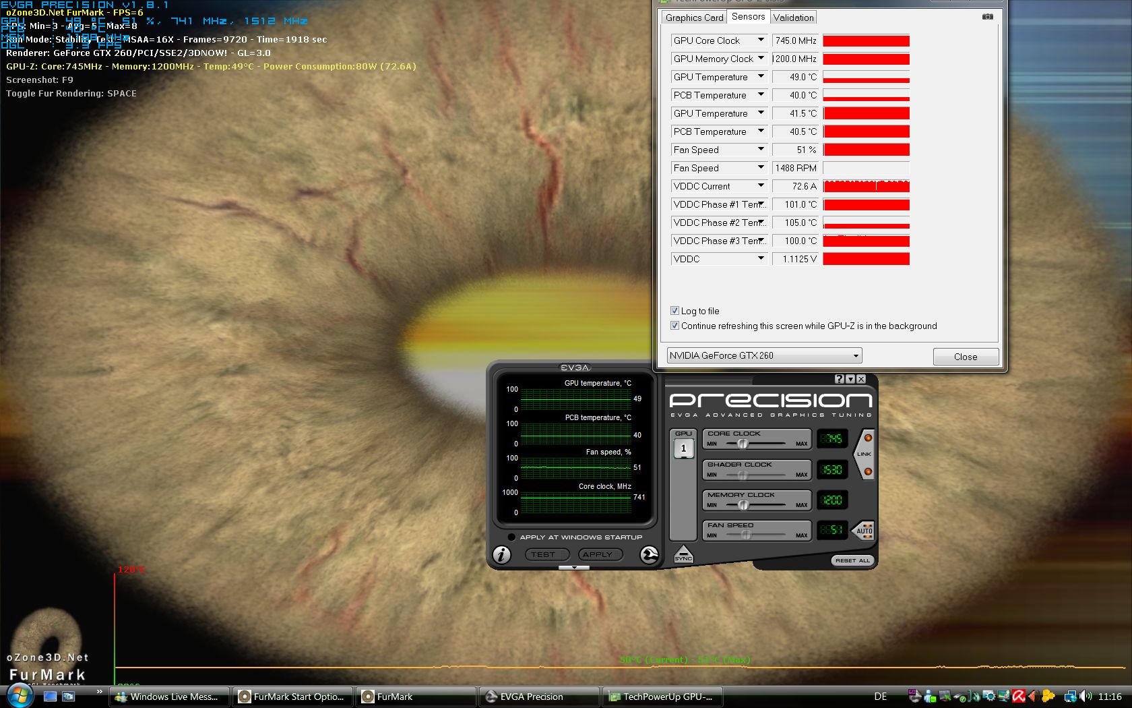Switch to FurMark taskbar button
1132x708 pixels.
click(x=416, y=697)
